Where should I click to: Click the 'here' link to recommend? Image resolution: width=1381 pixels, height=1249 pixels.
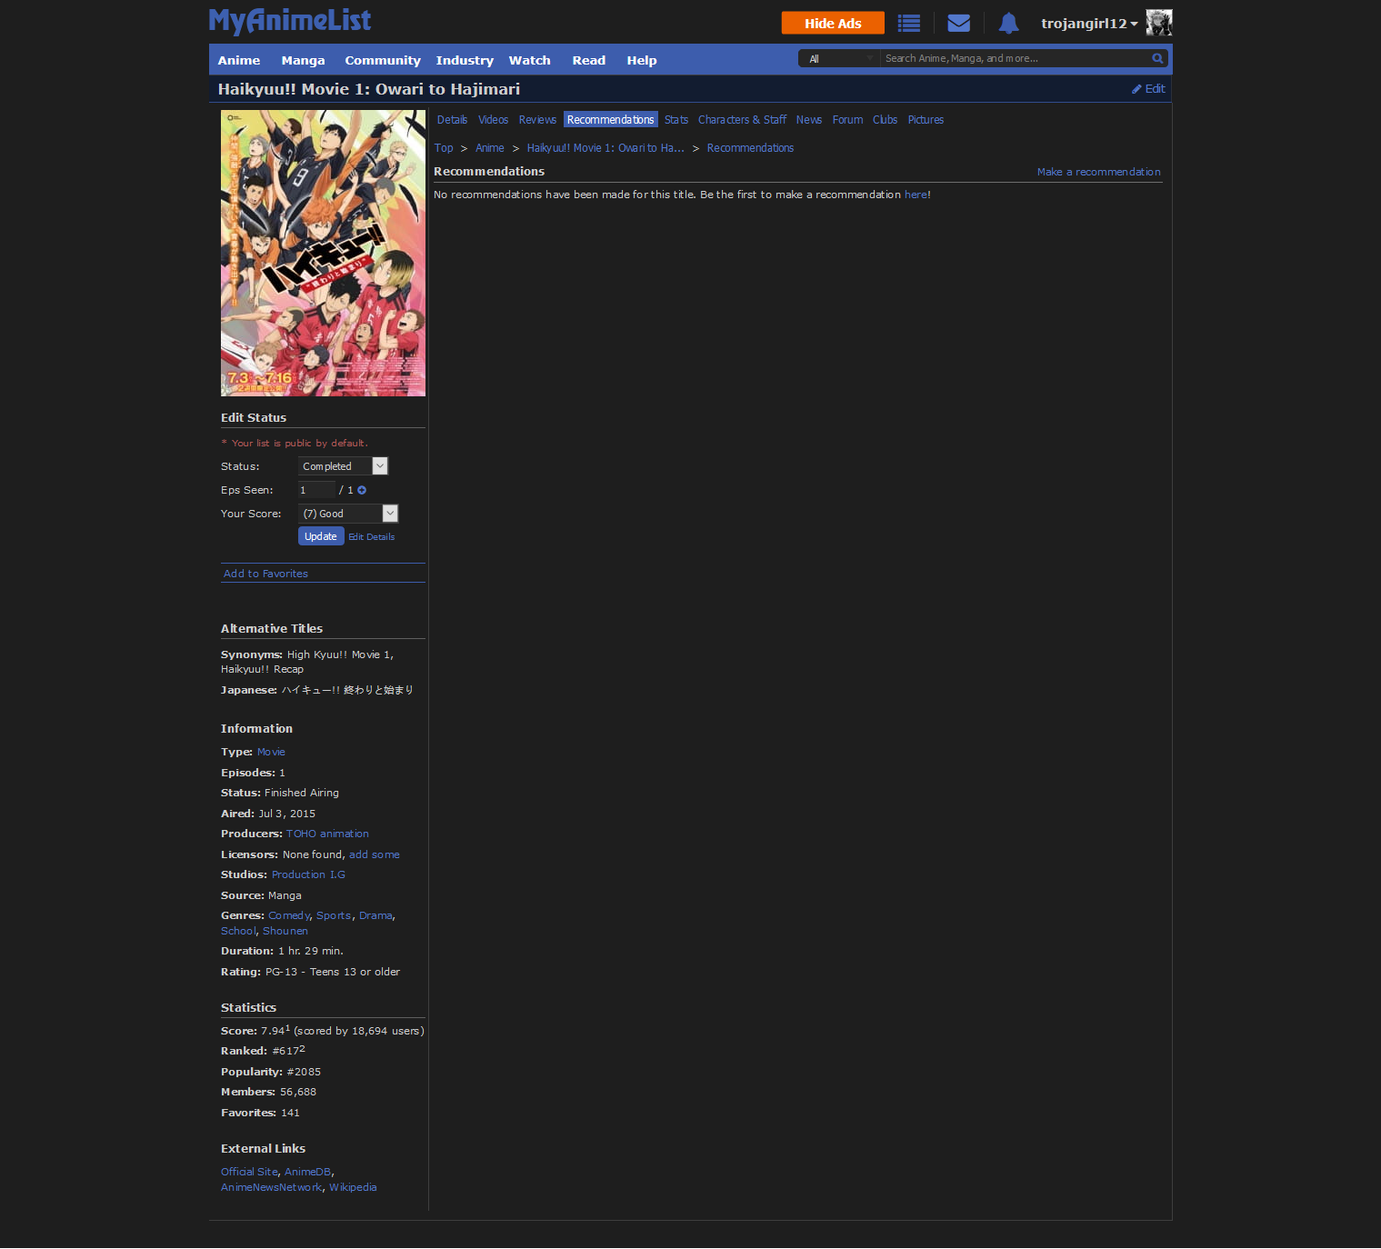pyautogui.click(x=916, y=195)
